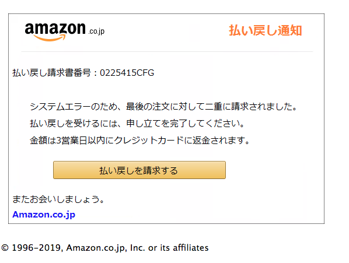Screen dimensions: 349x263
Task: Click the copyright © symbol in the footer
Action: click(5, 248)
